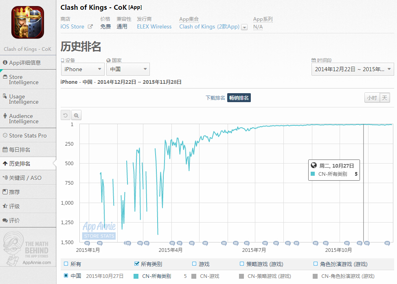
Task: Click the CN-所有类别 teal legend swatch
Action: click(x=136, y=276)
